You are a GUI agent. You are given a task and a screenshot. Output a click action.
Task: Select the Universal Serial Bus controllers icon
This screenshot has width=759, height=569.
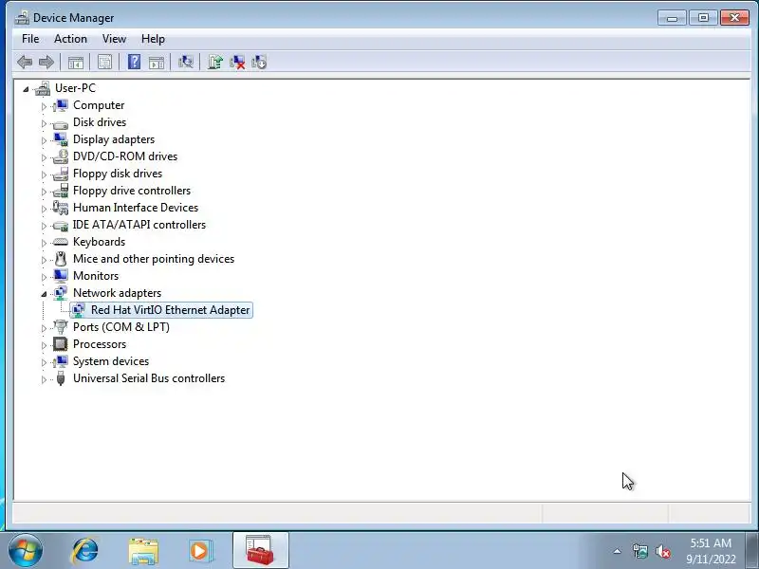61,378
